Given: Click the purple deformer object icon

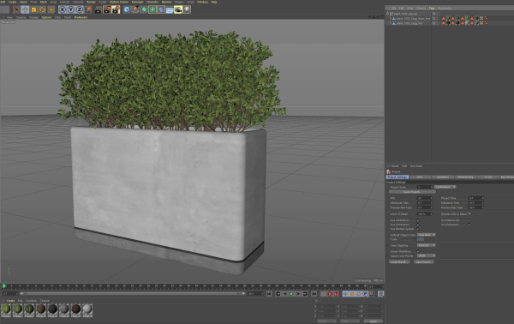Looking at the screenshot, I should (x=161, y=9).
